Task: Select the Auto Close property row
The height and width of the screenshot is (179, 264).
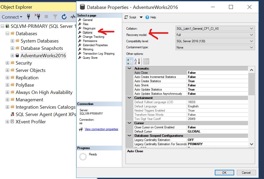Action: click(x=191, y=73)
